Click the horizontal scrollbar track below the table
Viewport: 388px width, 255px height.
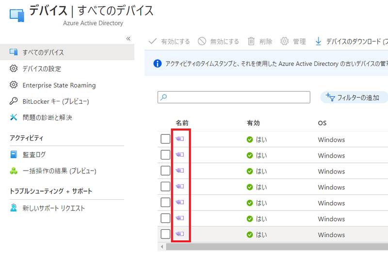277,247
